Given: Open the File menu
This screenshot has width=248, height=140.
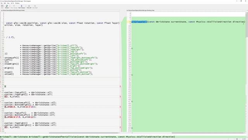Looking at the screenshot, I should pos(2,3).
